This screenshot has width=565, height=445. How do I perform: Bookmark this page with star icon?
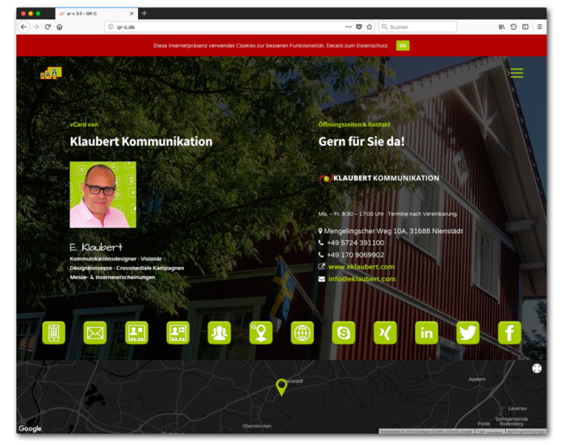click(x=370, y=27)
